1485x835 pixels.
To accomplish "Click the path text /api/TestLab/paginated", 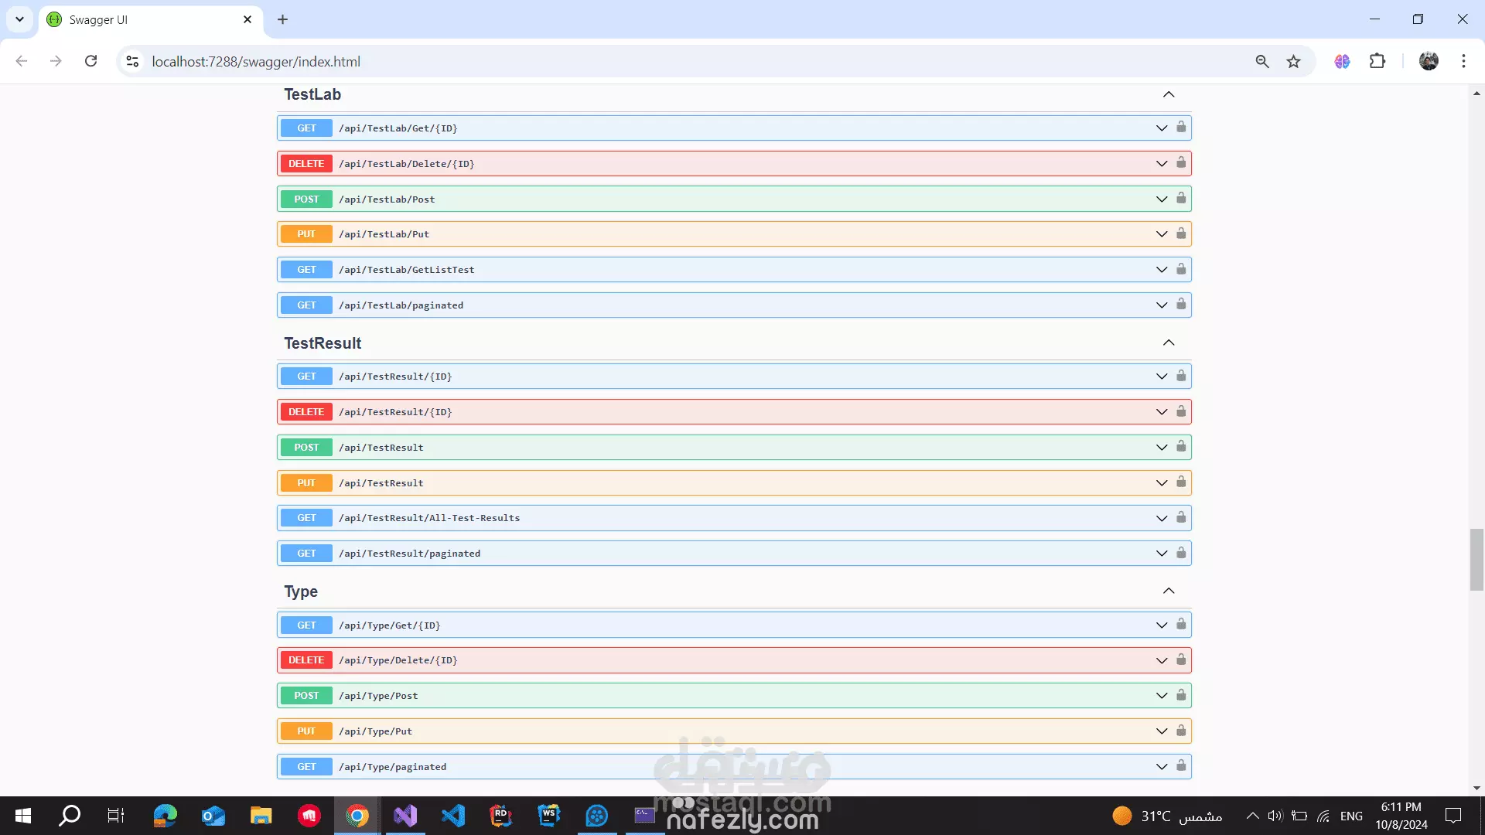I will pyautogui.click(x=401, y=305).
